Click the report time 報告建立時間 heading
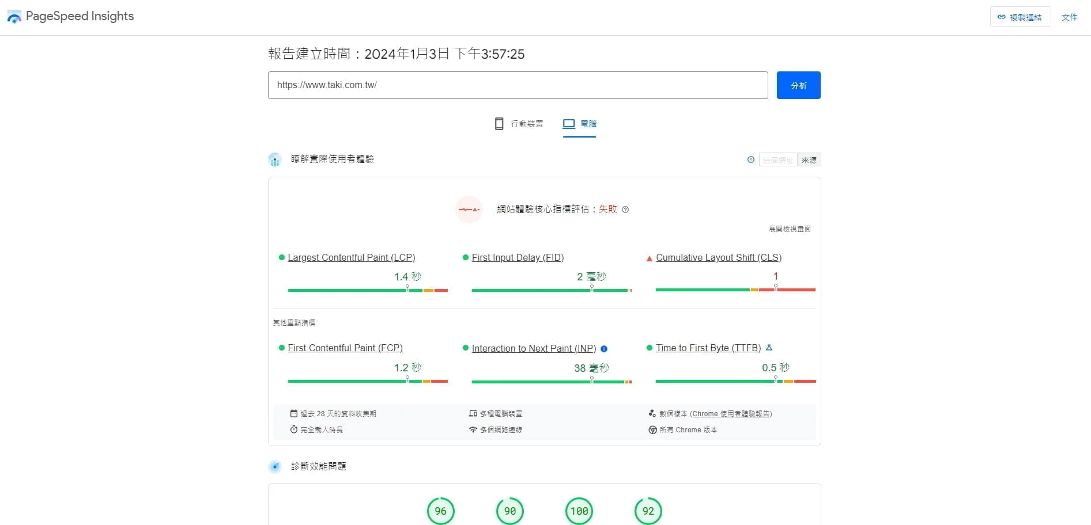Viewport: 1091px width, 525px height. pos(397,54)
